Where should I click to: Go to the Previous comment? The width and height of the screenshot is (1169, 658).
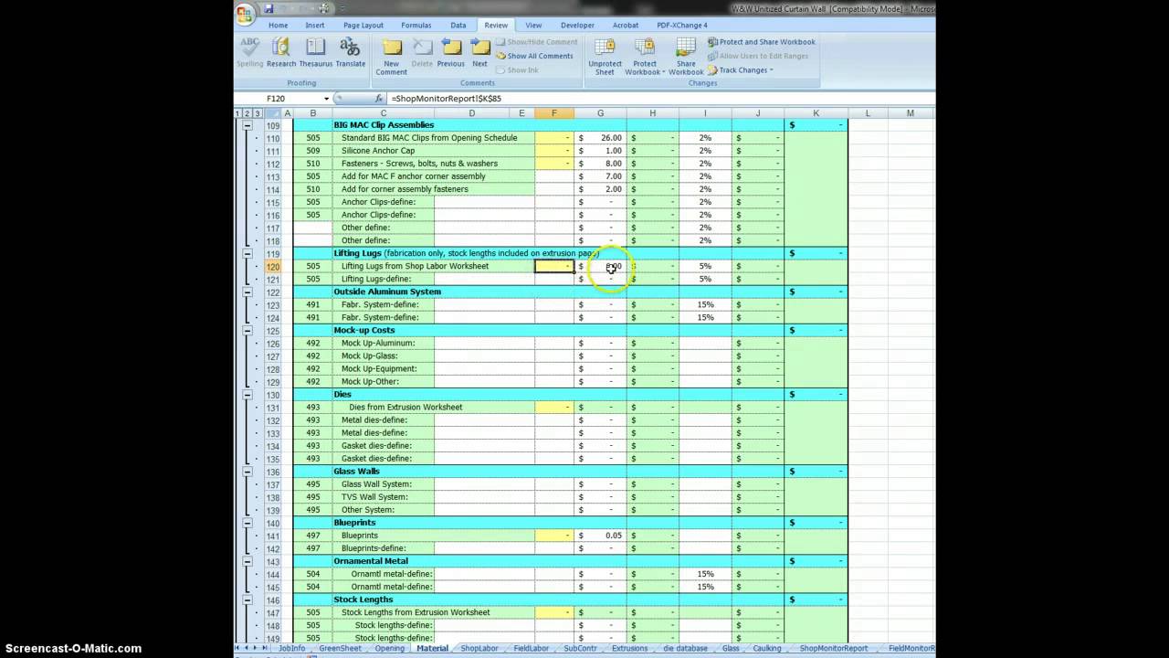450,52
